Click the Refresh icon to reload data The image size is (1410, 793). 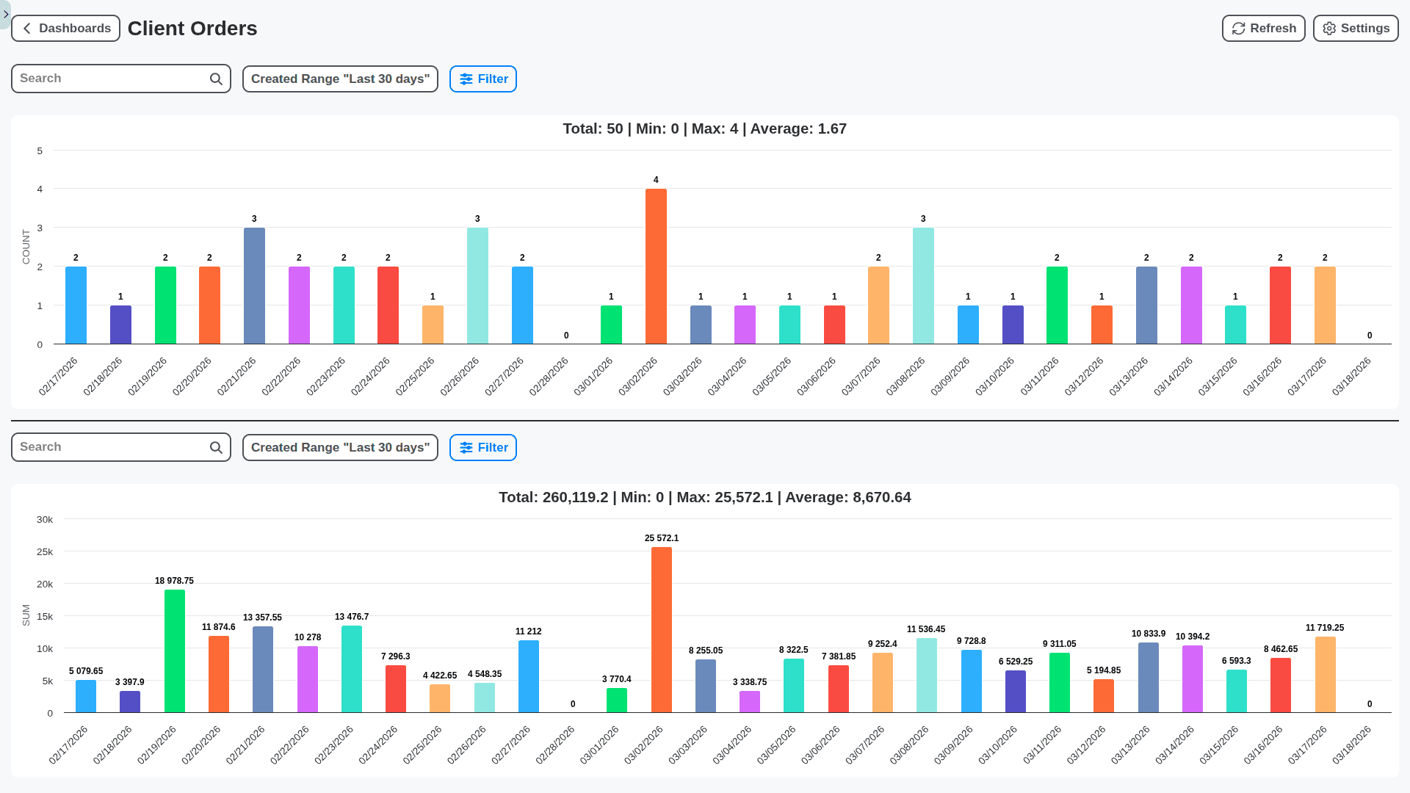1237,28
